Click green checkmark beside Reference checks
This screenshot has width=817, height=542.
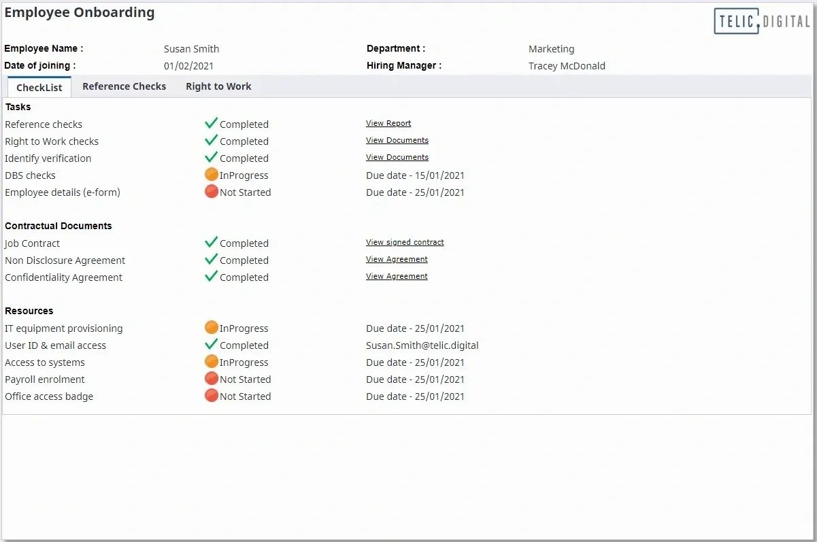(x=211, y=123)
